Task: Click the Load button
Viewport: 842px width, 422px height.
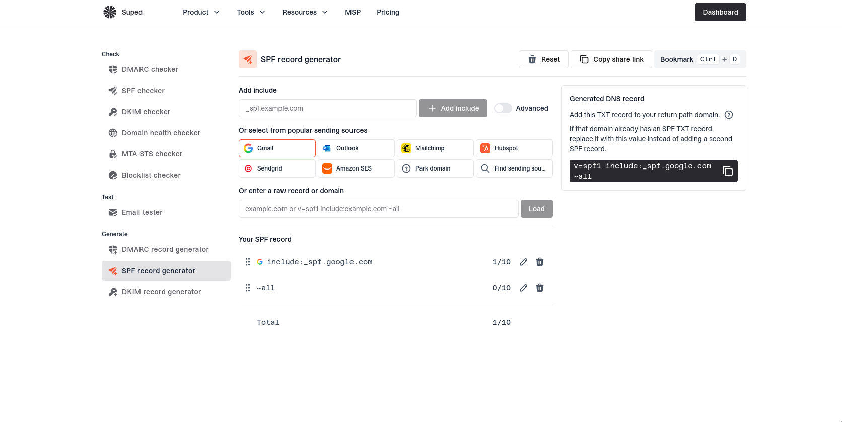Action: tap(537, 209)
